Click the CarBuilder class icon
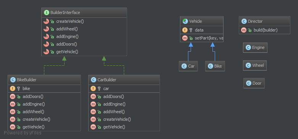Viewport: 298px width, 139px height. 93,80
